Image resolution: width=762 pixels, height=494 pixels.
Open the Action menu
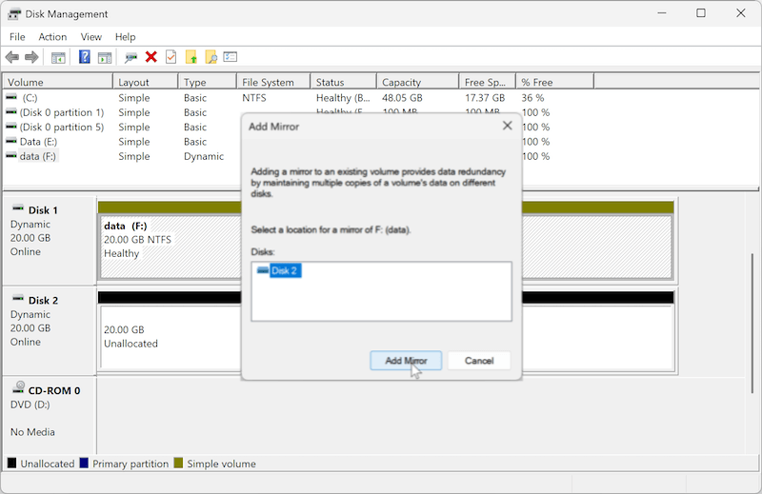point(52,36)
